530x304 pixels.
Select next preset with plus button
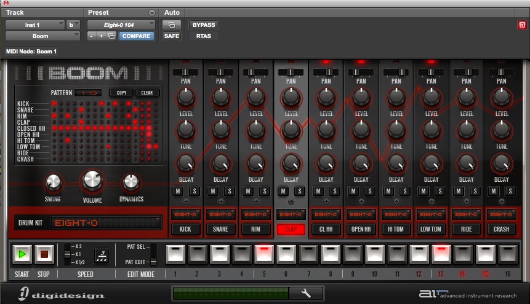click(101, 36)
